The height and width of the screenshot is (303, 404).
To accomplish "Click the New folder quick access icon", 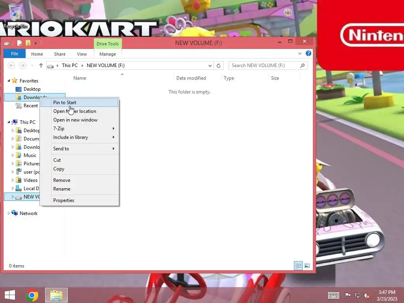I will coord(28,43).
